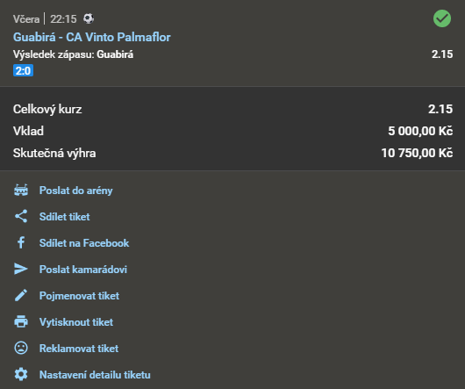Viewport: 465px width, 389px height.
Task: Click the pencil rename icon
Action: pyautogui.click(x=21, y=295)
